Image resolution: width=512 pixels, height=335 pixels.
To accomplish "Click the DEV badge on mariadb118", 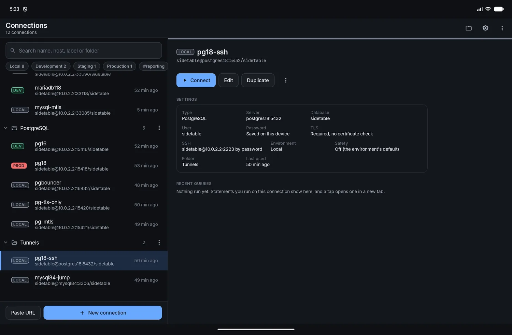I will pos(18,90).
